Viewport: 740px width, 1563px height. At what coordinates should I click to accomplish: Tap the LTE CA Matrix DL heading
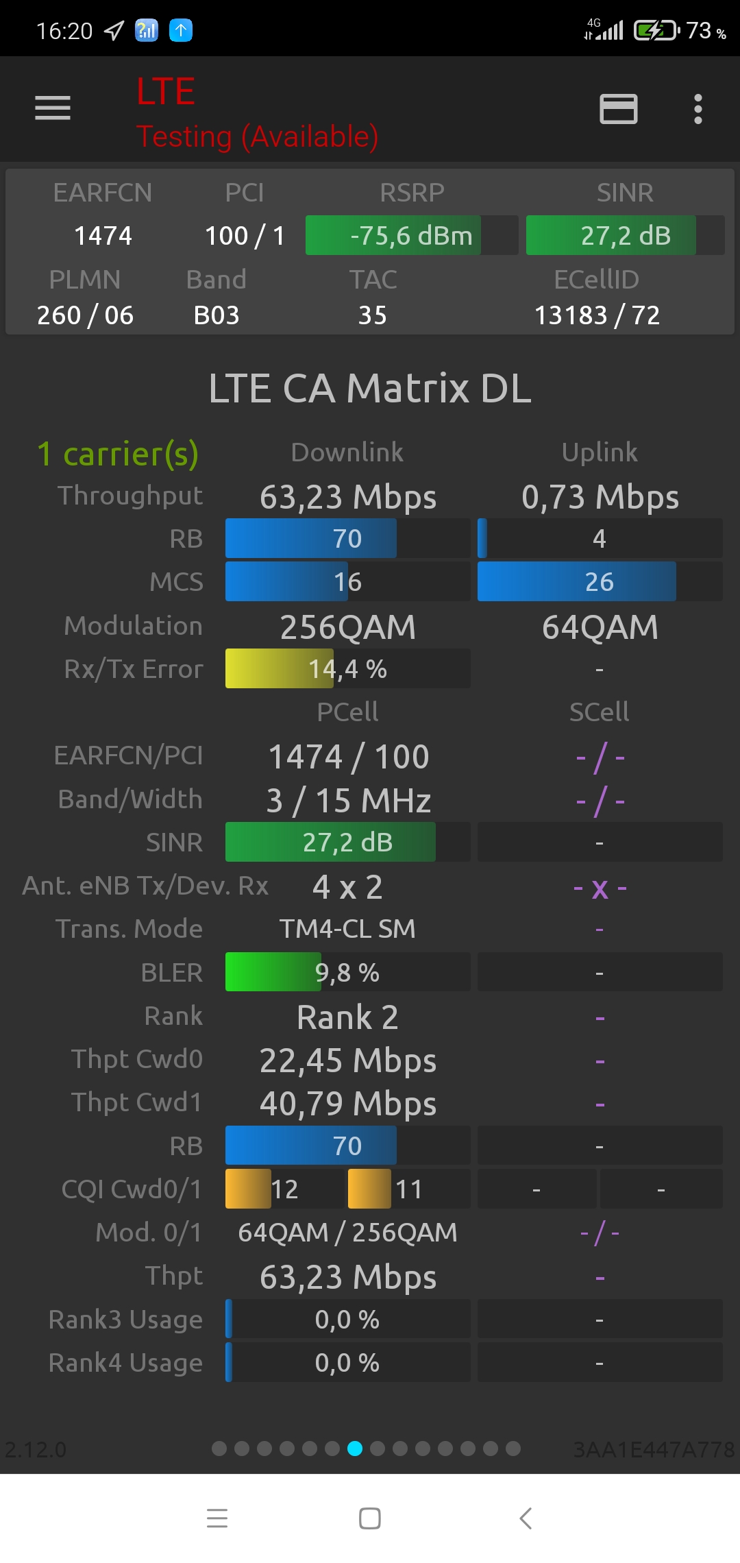[370, 388]
